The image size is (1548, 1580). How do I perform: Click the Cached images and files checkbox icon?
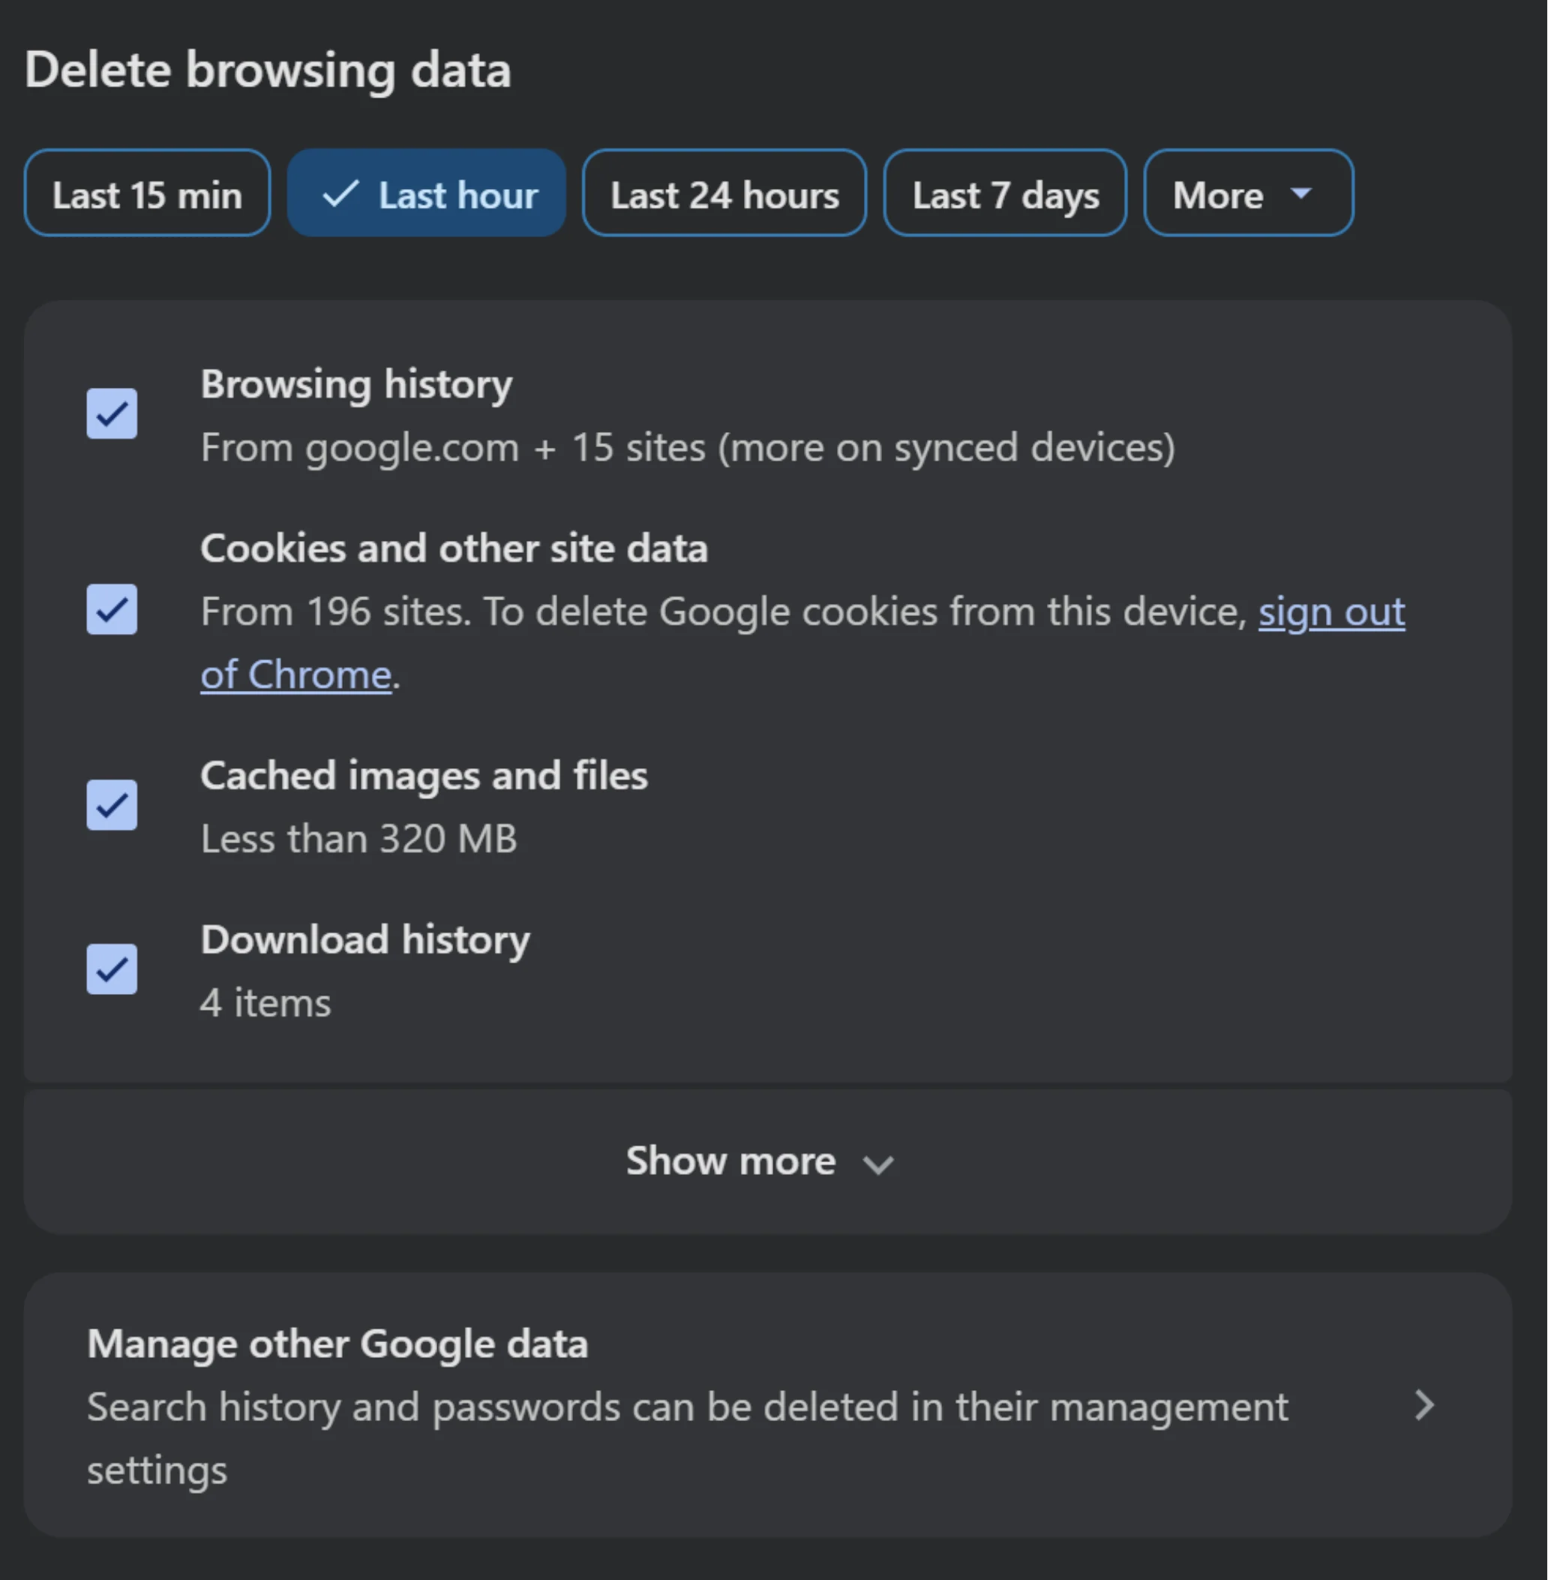[x=112, y=805]
